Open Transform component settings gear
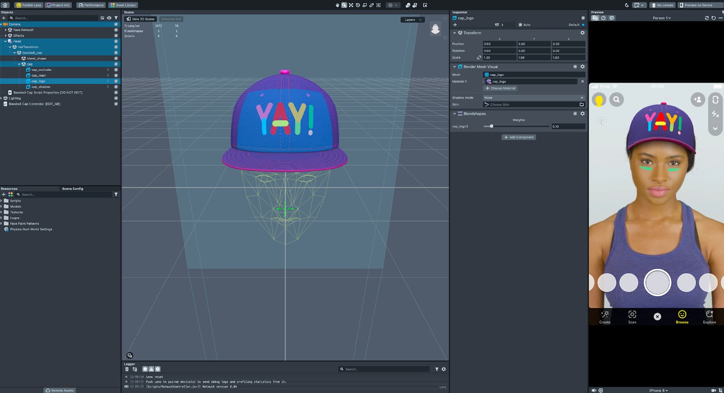The height and width of the screenshot is (393, 724). pos(582,33)
